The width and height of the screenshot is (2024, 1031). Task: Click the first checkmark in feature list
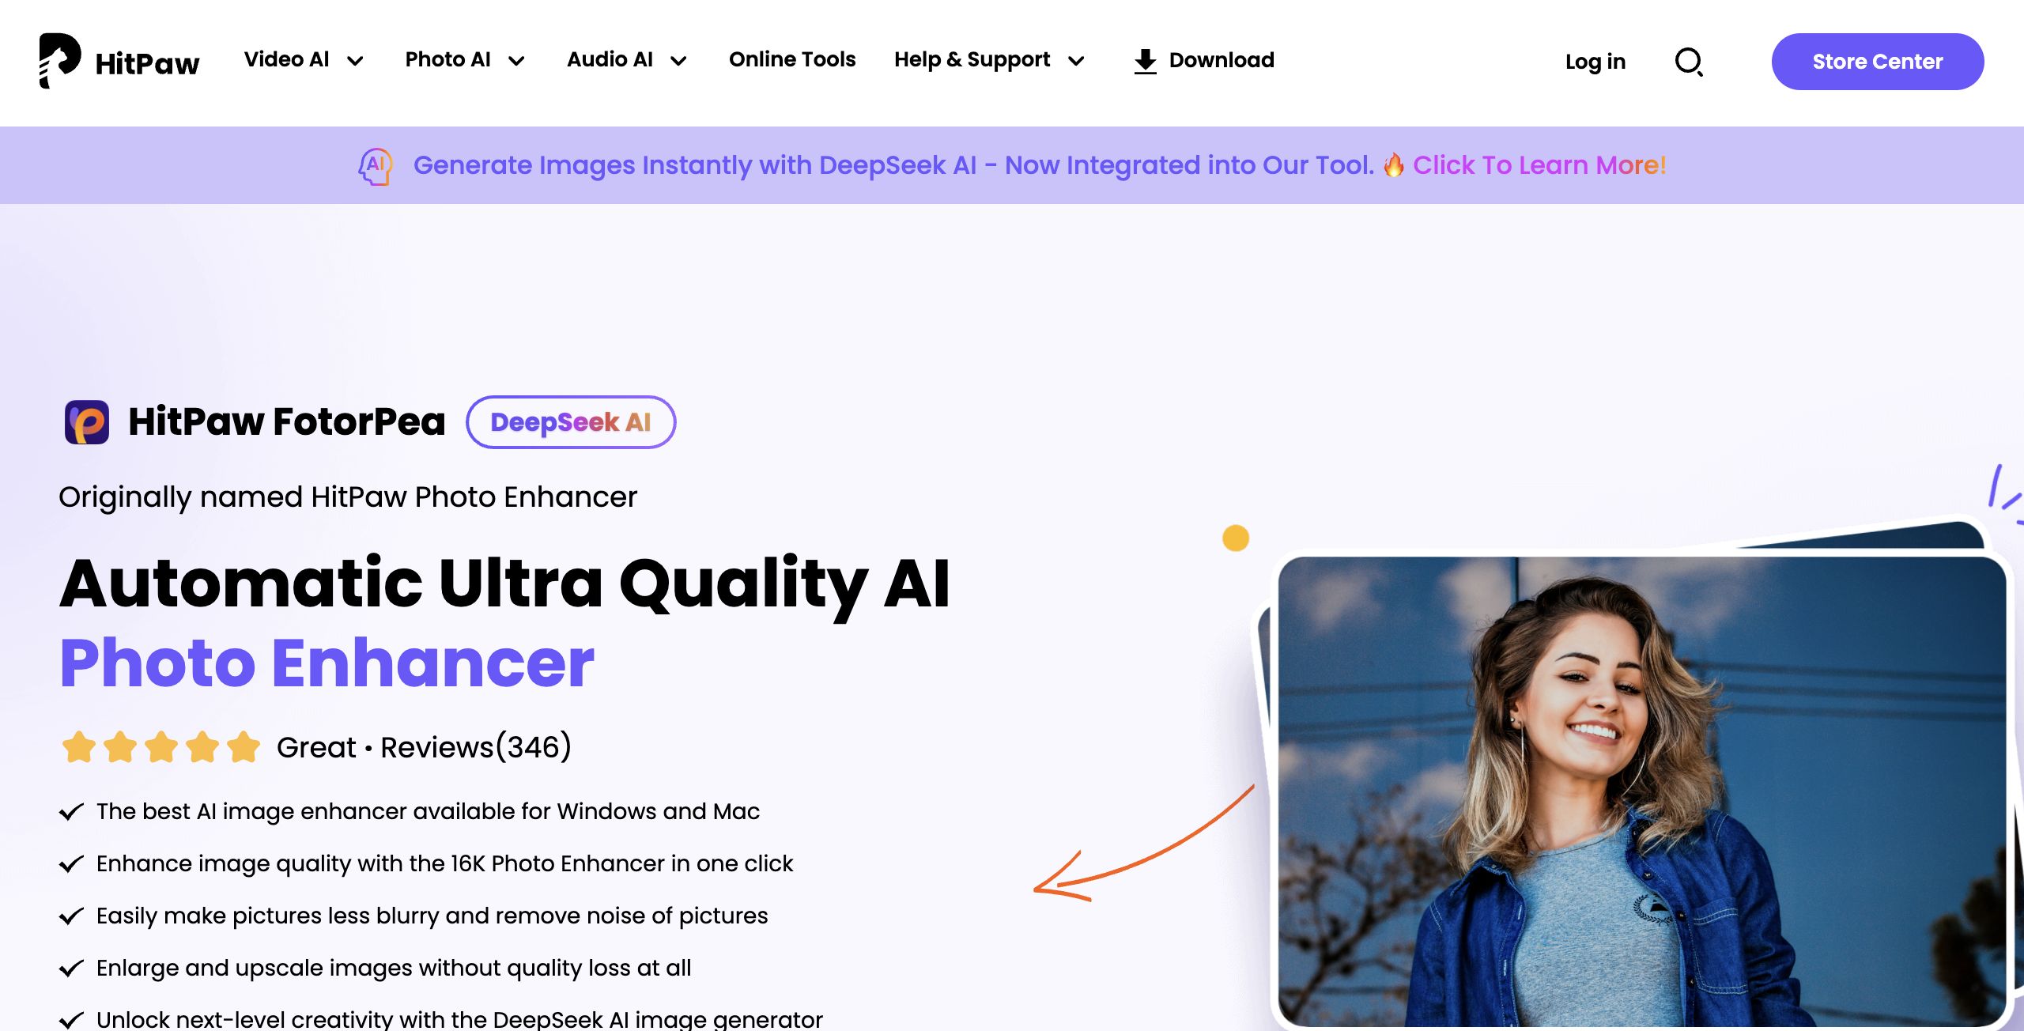[71, 812]
